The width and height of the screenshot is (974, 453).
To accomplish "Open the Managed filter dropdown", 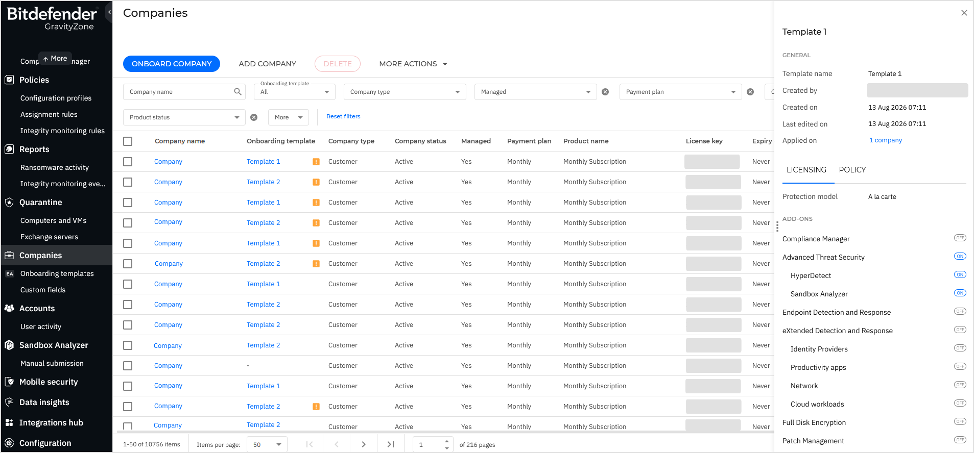I will tap(536, 92).
